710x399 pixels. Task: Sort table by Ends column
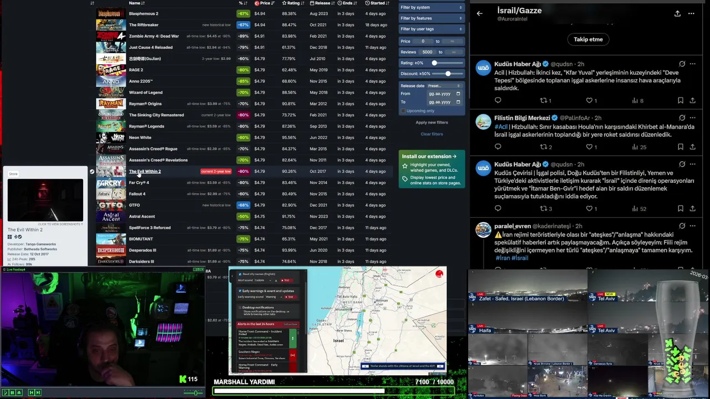pos(347,3)
